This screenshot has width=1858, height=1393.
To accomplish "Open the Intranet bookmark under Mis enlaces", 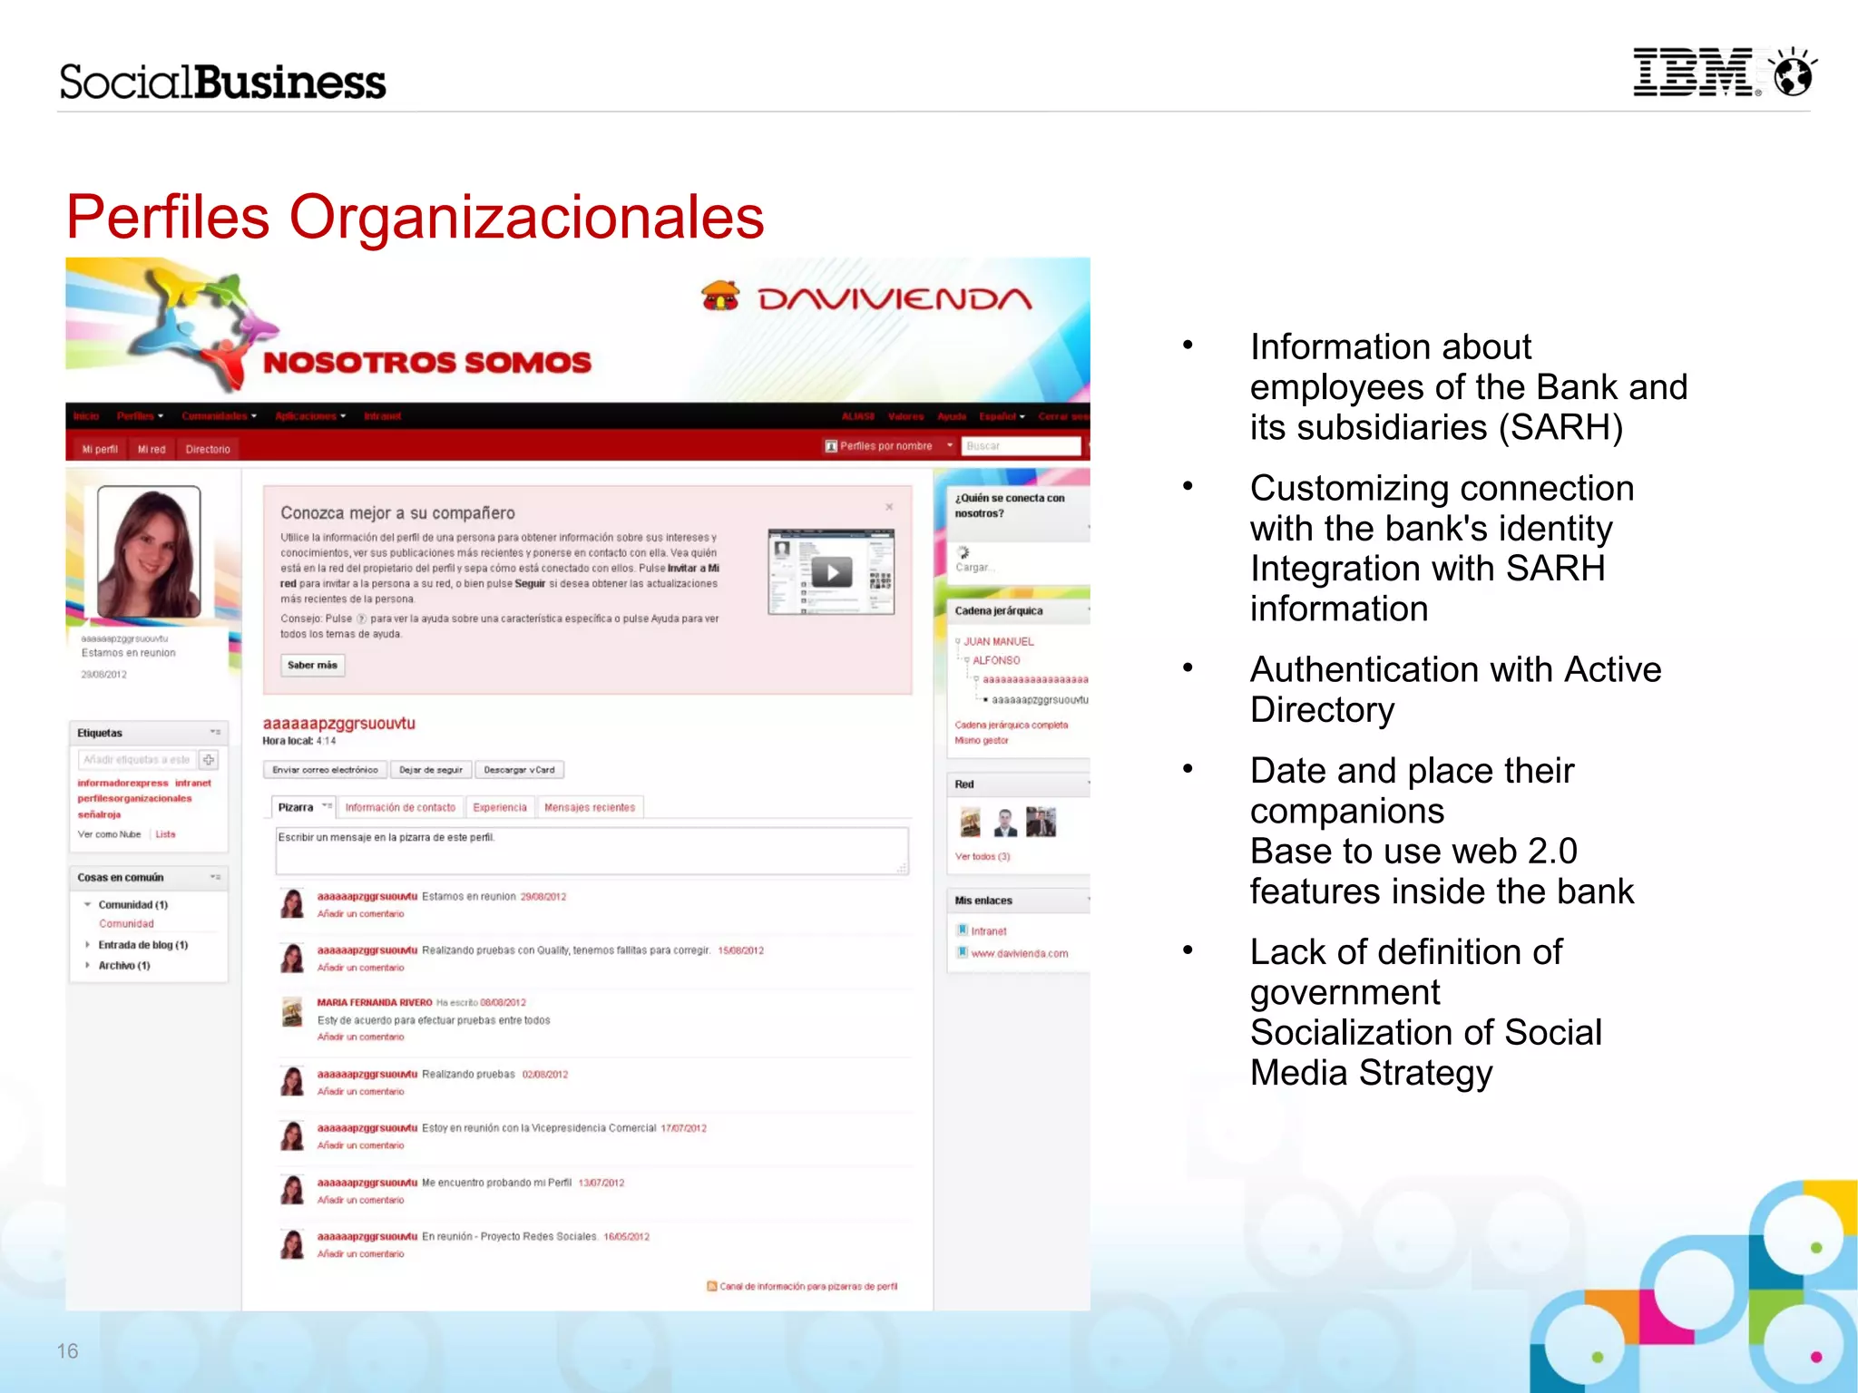I will [989, 931].
